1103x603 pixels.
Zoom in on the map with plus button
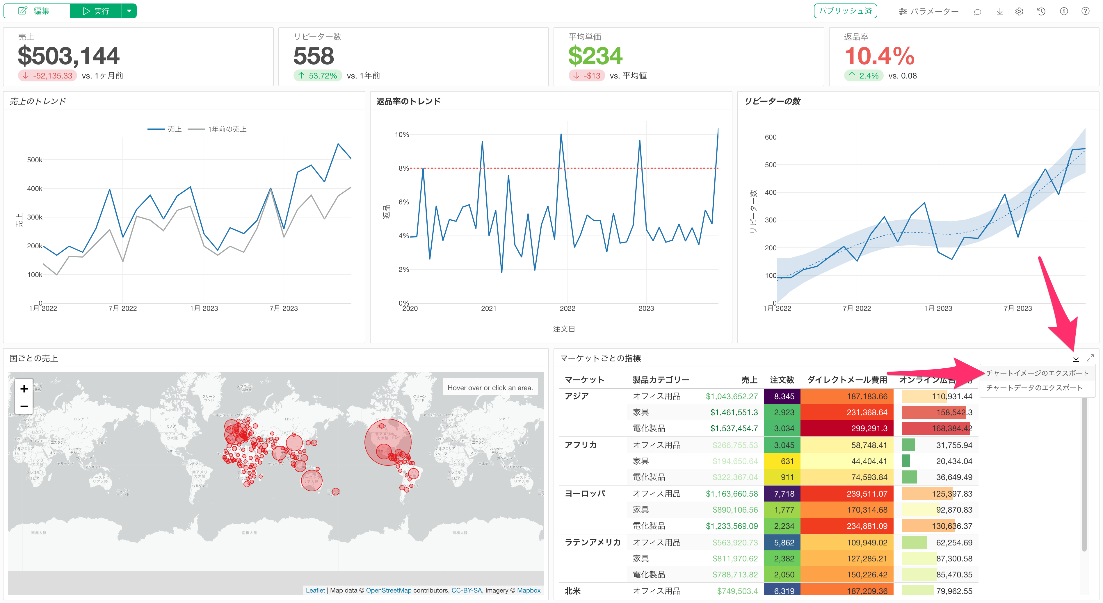24,389
